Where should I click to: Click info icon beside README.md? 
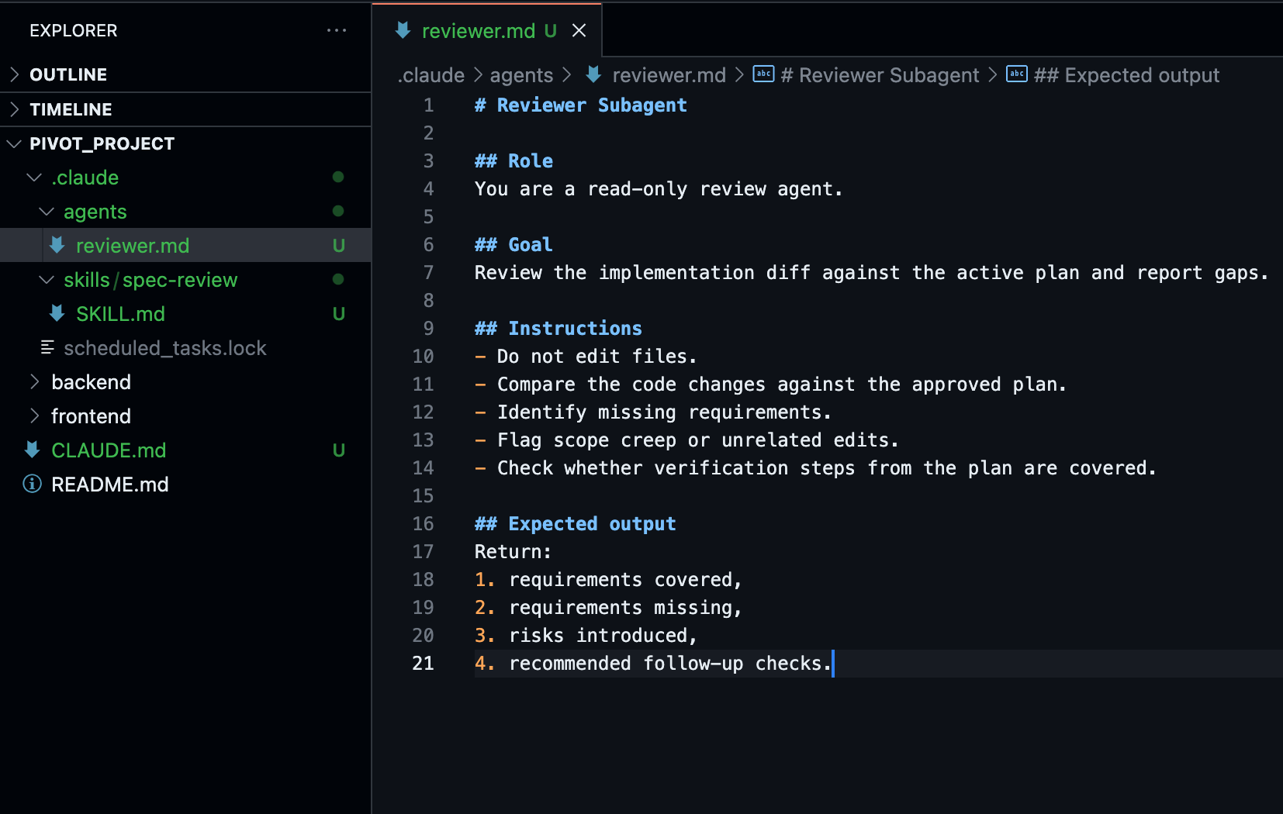click(32, 485)
